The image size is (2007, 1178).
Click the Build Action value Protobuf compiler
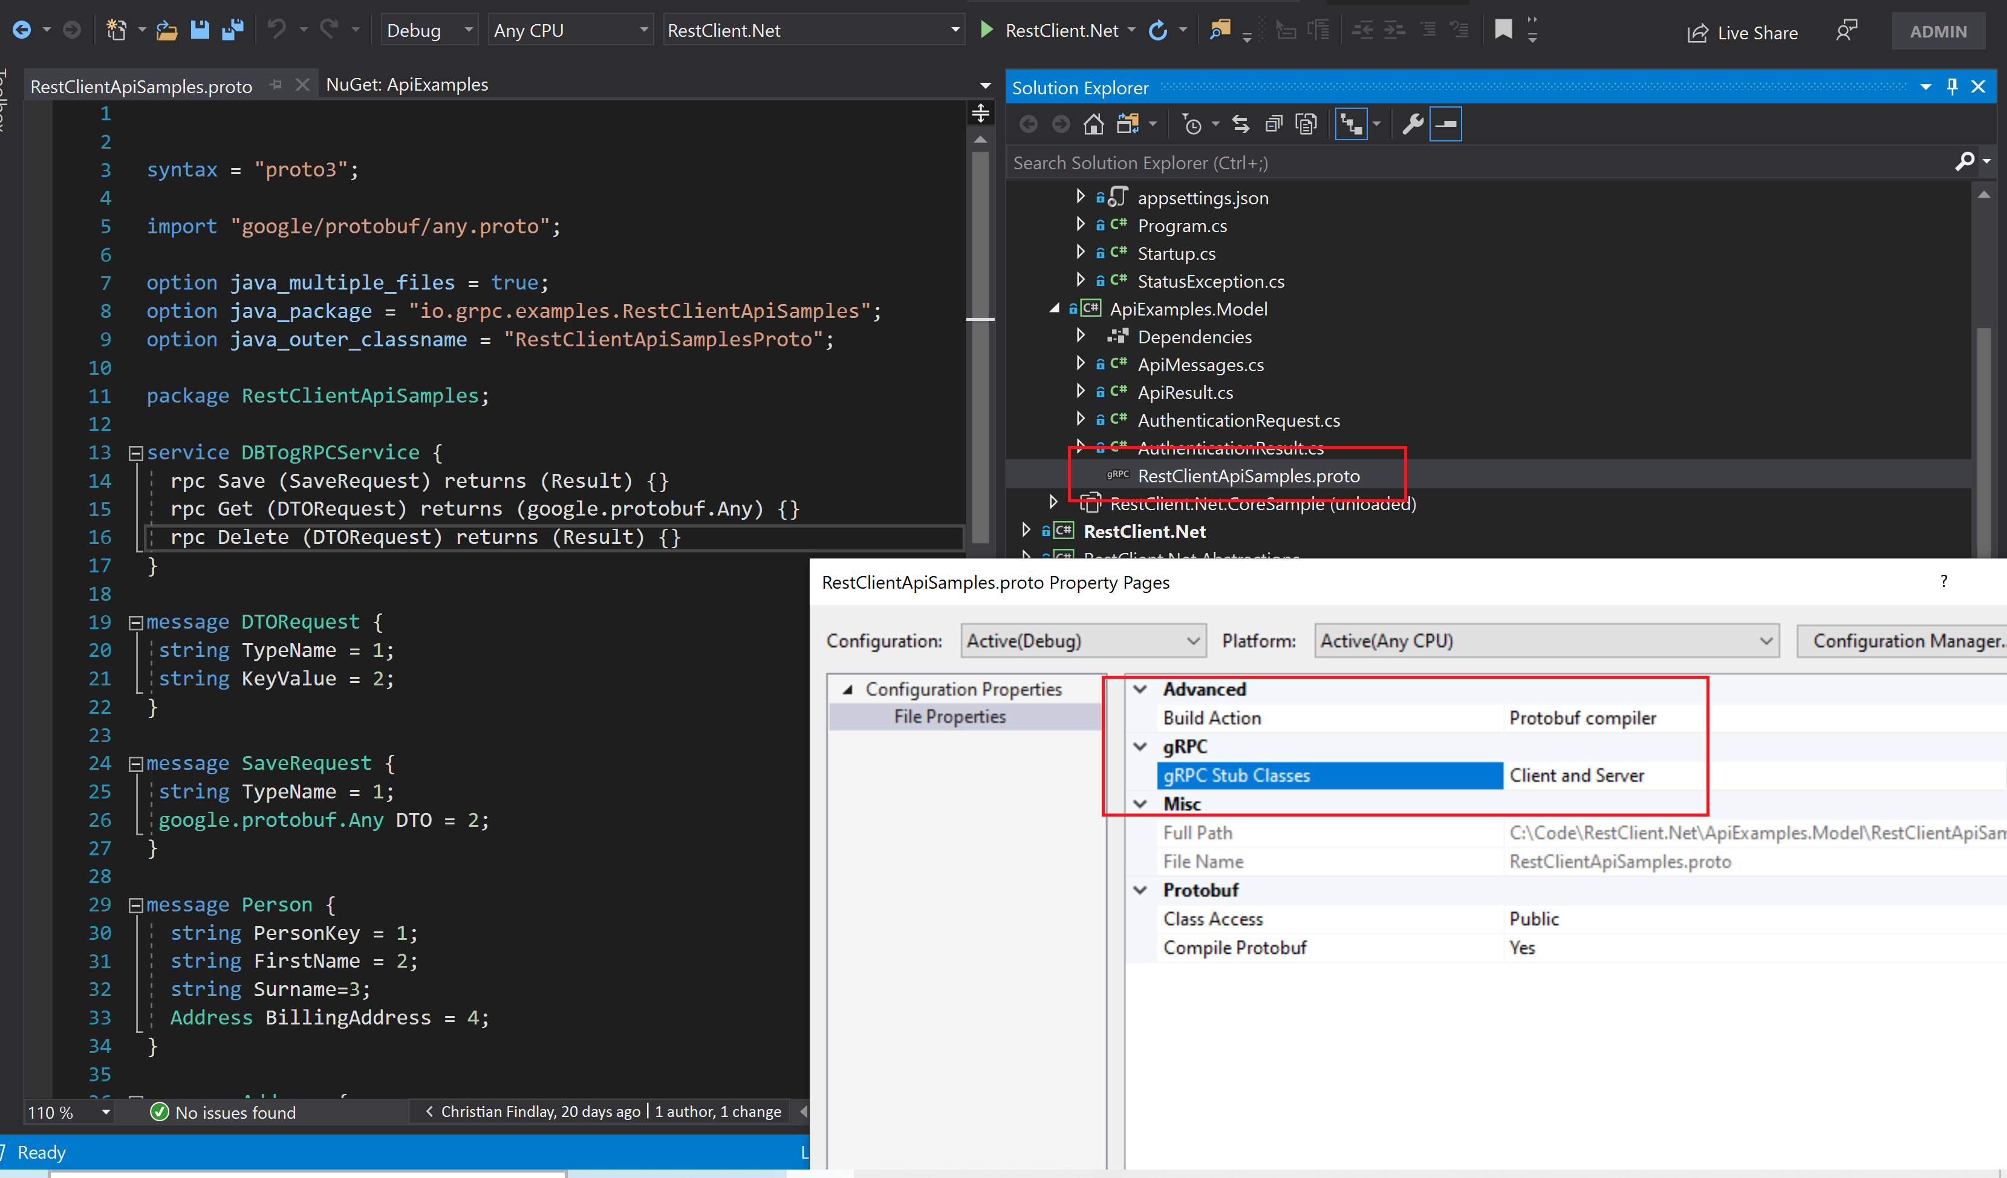point(1582,718)
